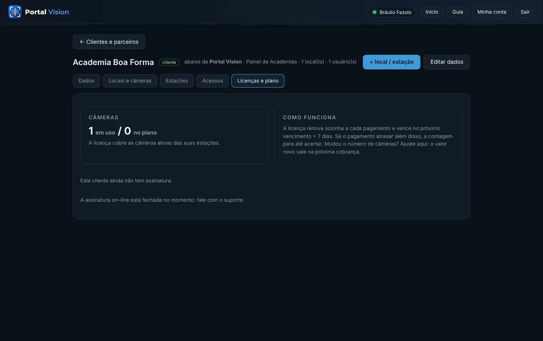543x341 pixels.
Task: Open the Guia page
Action: (457, 12)
